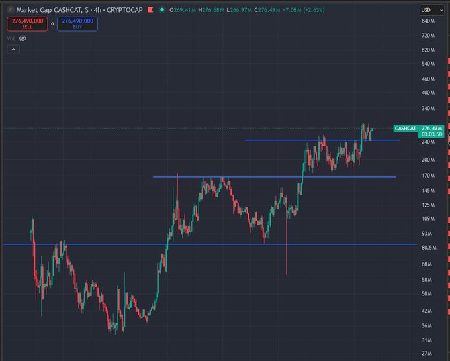450x361 pixels.
Task: Click the close value C276.49M
Action: [x=267, y=10]
